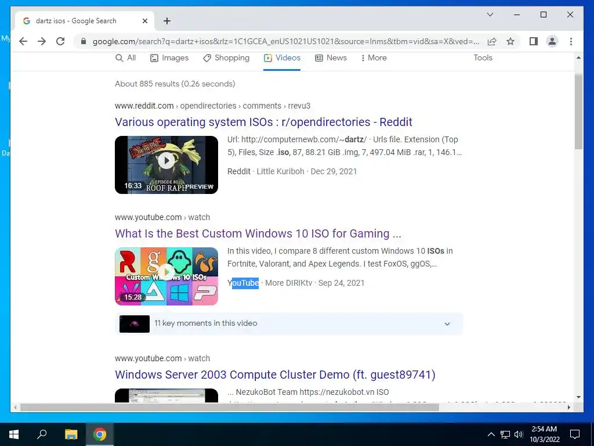Screen dimensions: 594x446
Task: Click the URL address bar
Action: click(x=286, y=41)
